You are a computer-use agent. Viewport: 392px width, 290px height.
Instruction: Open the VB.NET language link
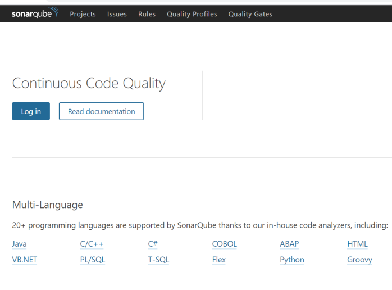coord(25,260)
